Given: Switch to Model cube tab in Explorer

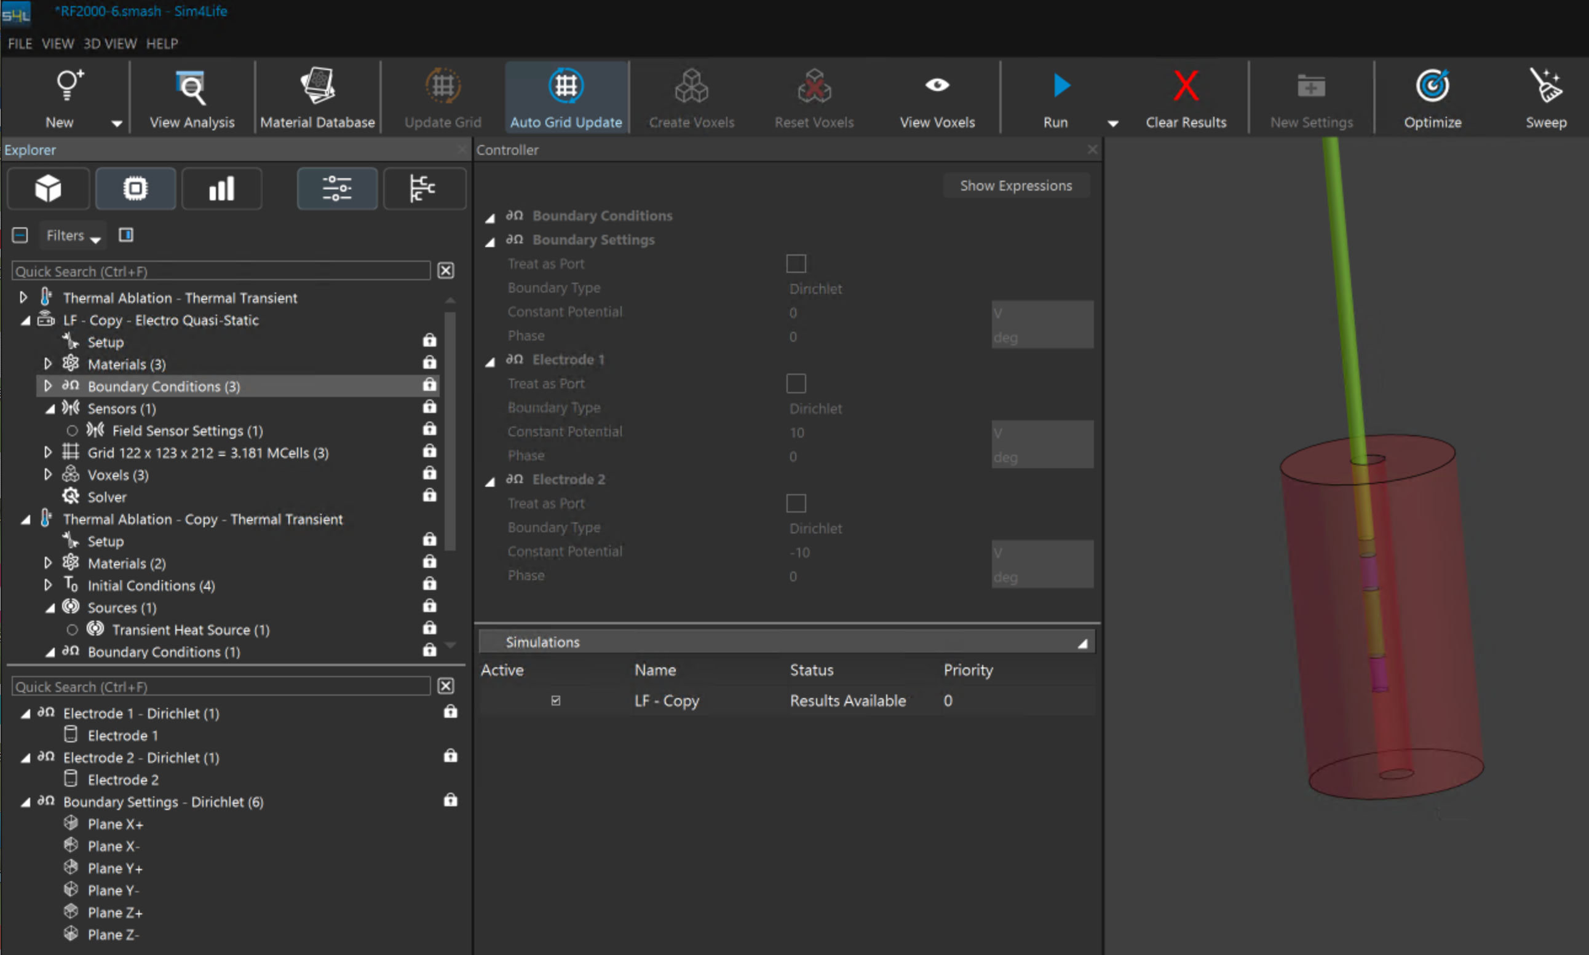Looking at the screenshot, I should pos(49,189).
